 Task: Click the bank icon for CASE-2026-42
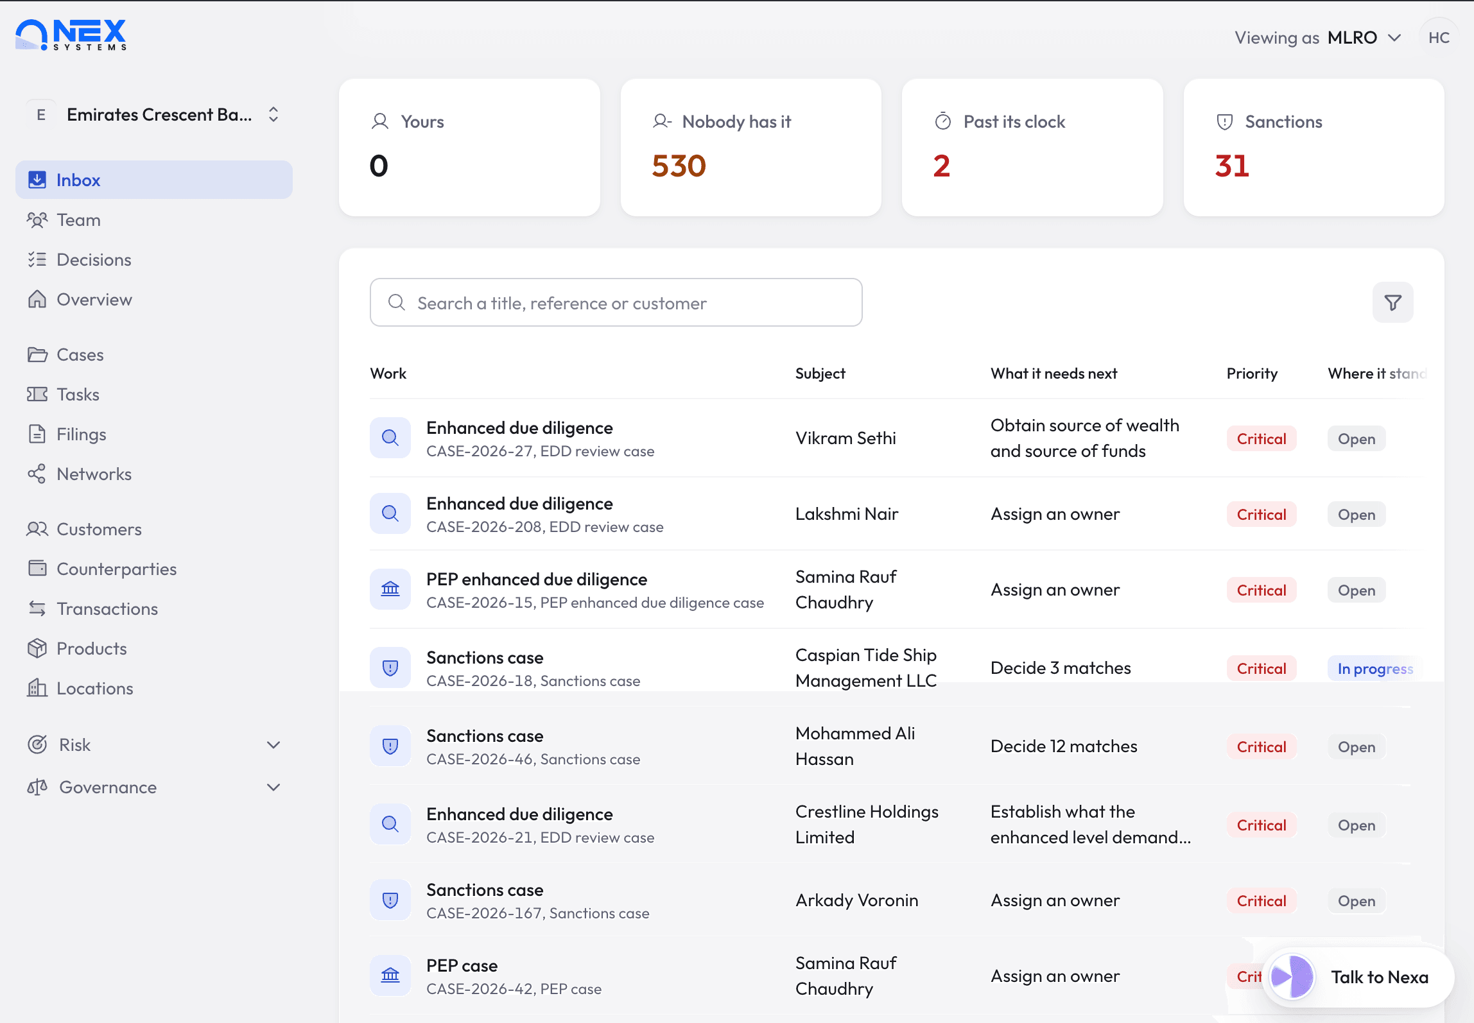[x=390, y=976]
